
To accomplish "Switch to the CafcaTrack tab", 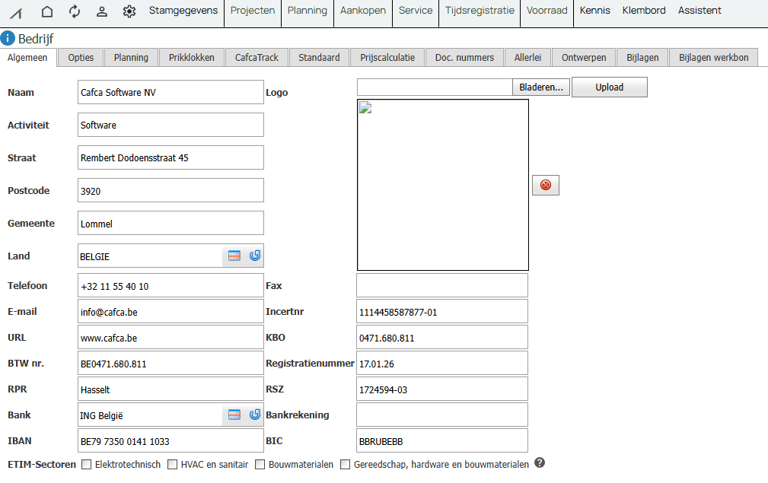I will (257, 57).
